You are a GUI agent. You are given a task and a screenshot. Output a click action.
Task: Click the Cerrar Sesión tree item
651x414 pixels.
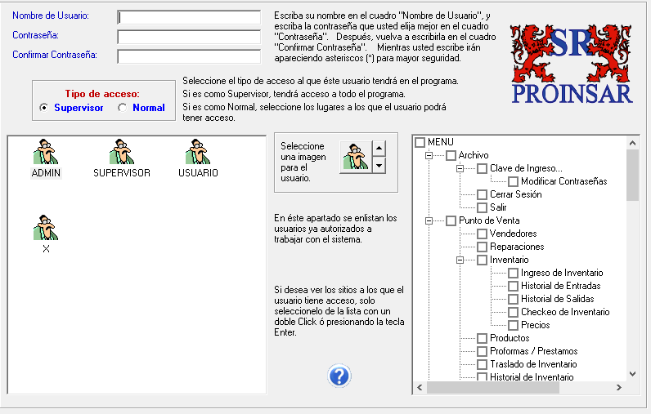point(515,194)
